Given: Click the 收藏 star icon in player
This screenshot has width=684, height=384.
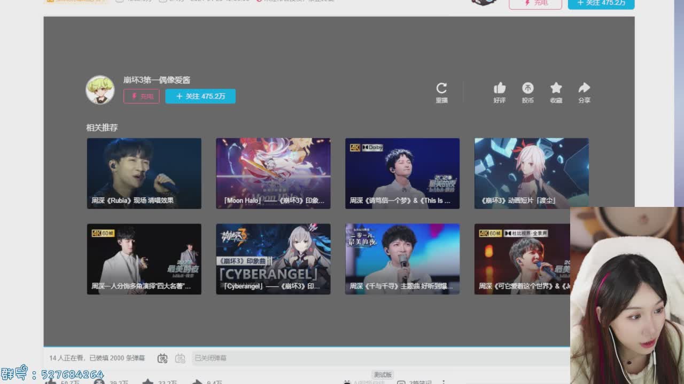Looking at the screenshot, I should (x=556, y=88).
